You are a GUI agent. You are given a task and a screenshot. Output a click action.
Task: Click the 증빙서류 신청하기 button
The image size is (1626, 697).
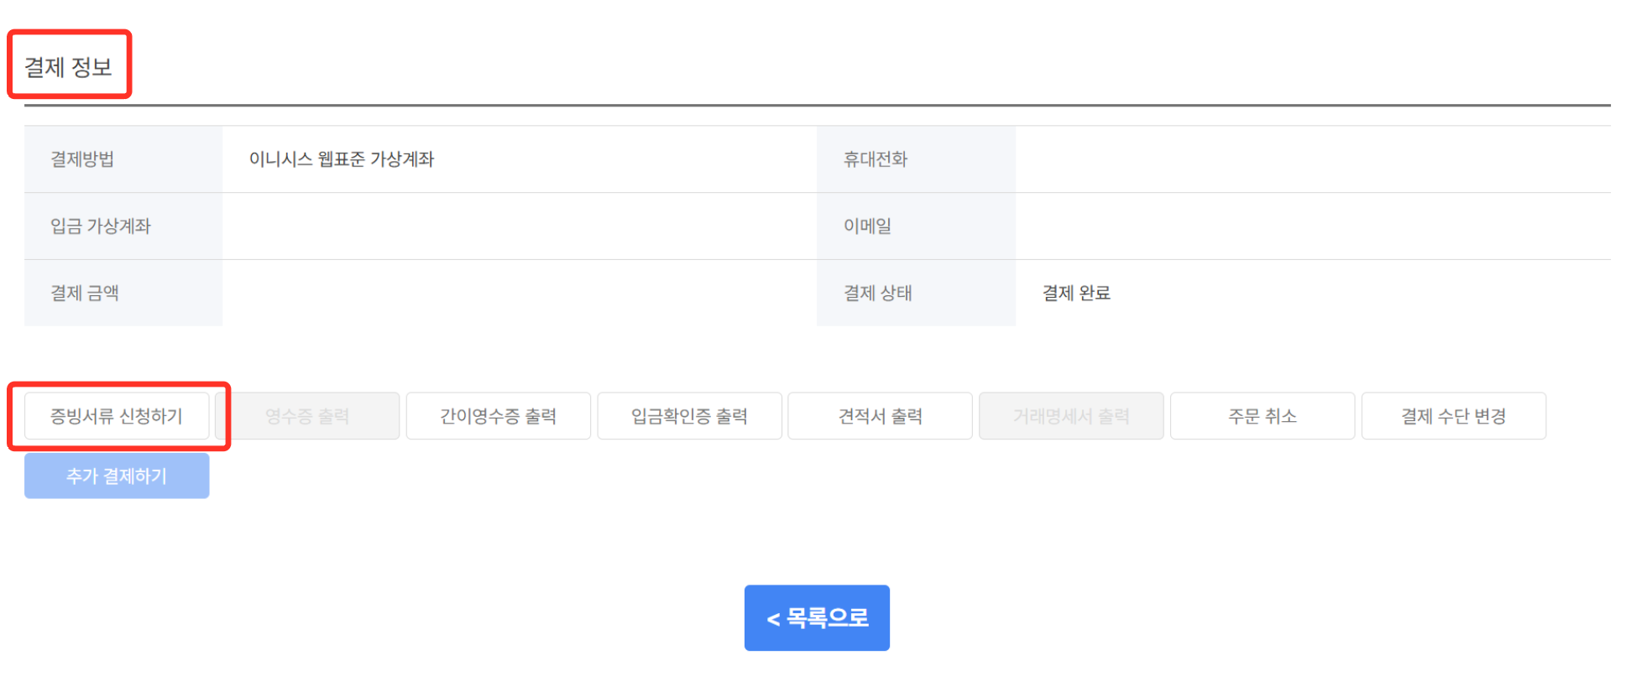(117, 416)
